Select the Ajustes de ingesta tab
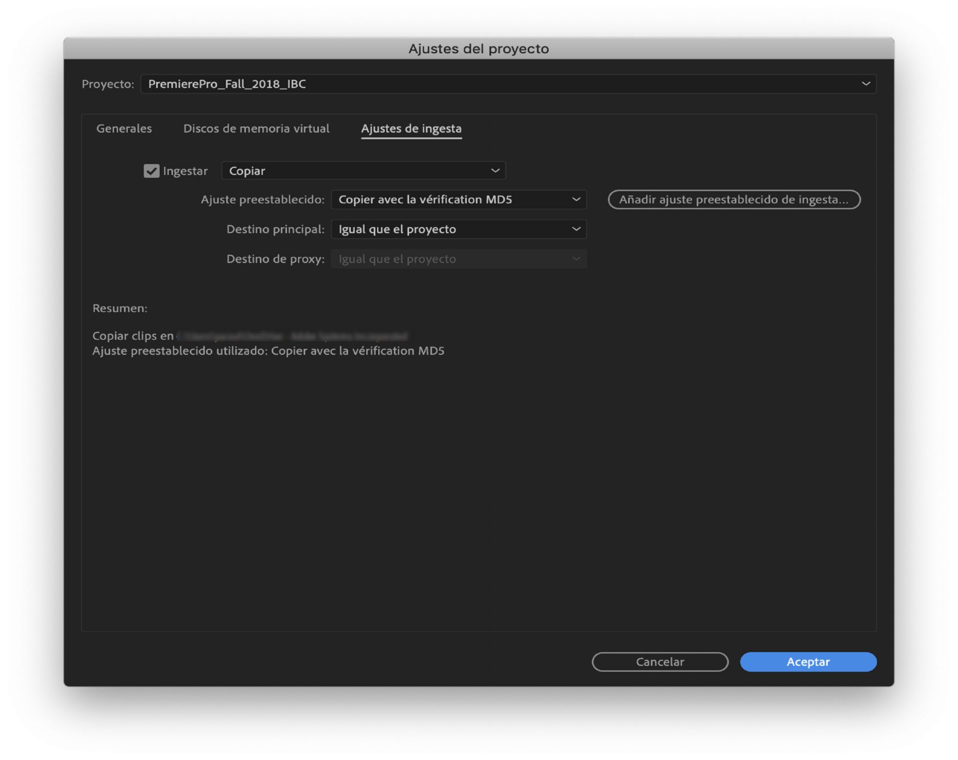Screen dimensions: 958x760 tap(411, 129)
